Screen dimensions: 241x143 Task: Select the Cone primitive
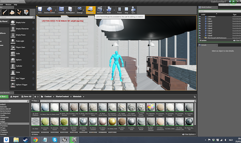coord(22,72)
